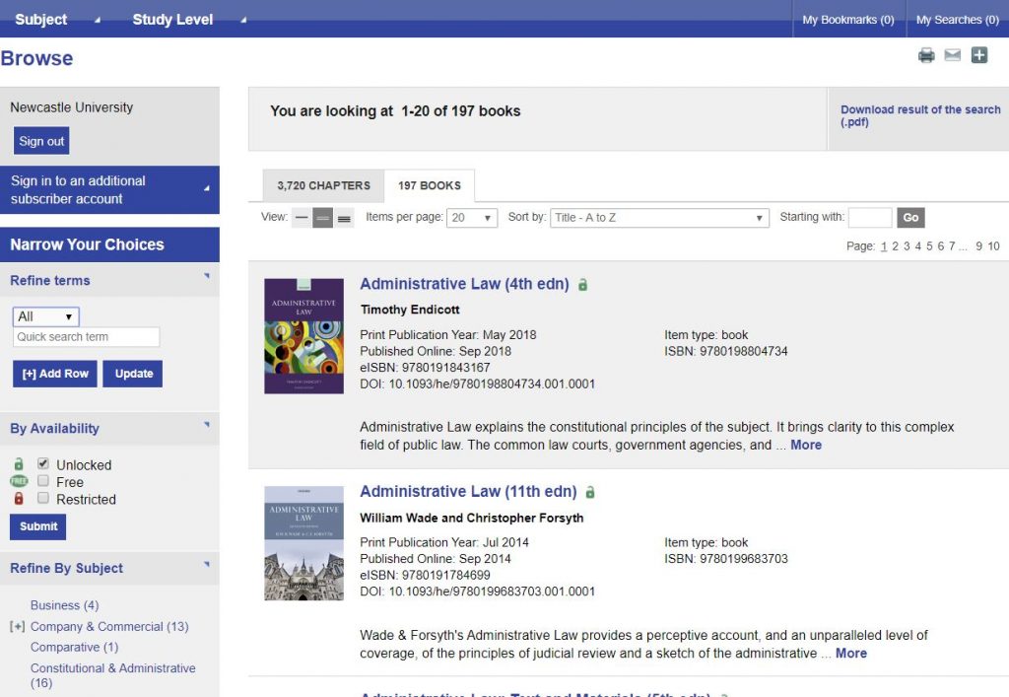1009x697 pixels.
Task: Click green lock beside Administrative Law 11th edn
Action: point(590,492)
